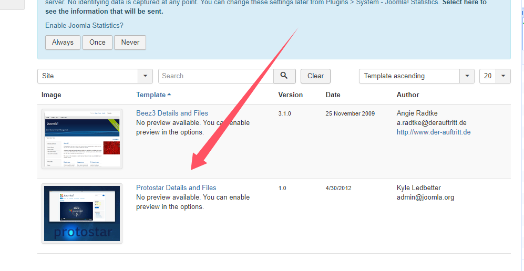Click author name Angie Radtke
The height and width of the screenshot is (271, 524).
pos(417,113)
